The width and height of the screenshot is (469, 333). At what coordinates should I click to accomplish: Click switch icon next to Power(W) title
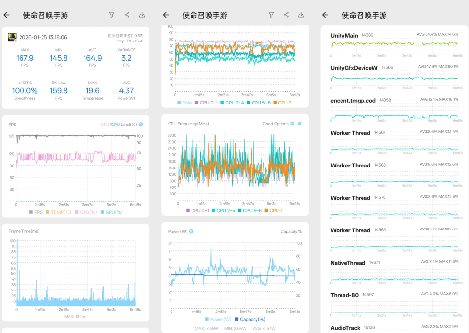pos(192,231)
